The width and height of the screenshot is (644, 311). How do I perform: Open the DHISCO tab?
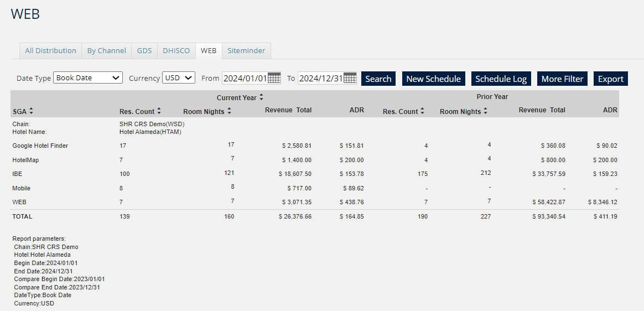[x=176, y=50]
